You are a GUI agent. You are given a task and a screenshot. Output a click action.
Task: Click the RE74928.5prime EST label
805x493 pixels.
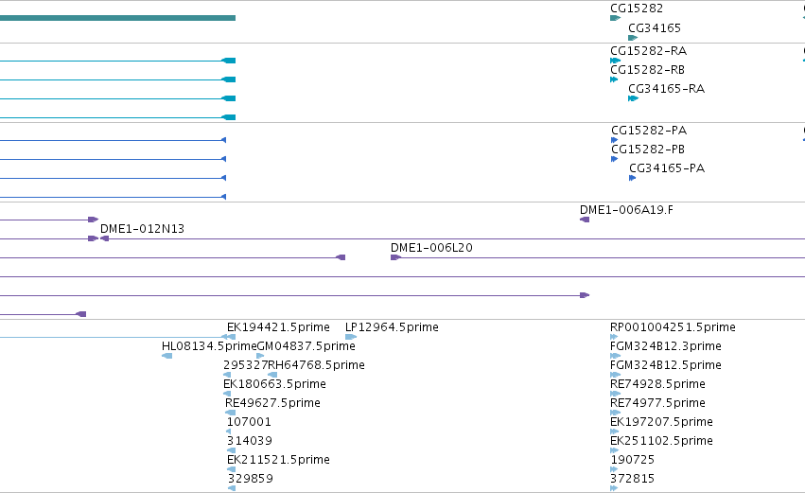657,384
